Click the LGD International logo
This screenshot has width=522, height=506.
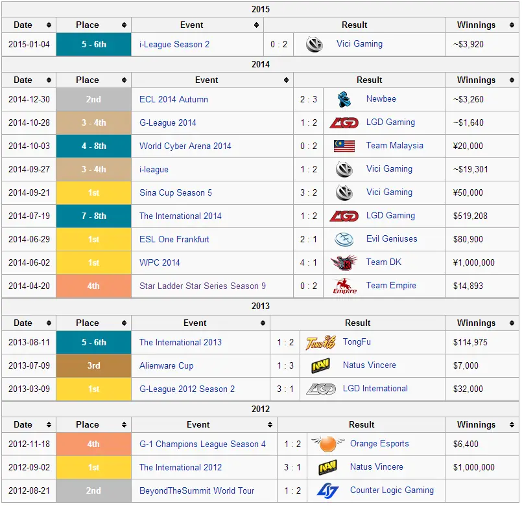point(321,389)
